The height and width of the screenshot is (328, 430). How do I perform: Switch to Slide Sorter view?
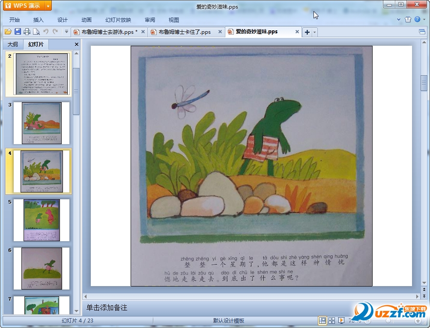click(331, 320)
